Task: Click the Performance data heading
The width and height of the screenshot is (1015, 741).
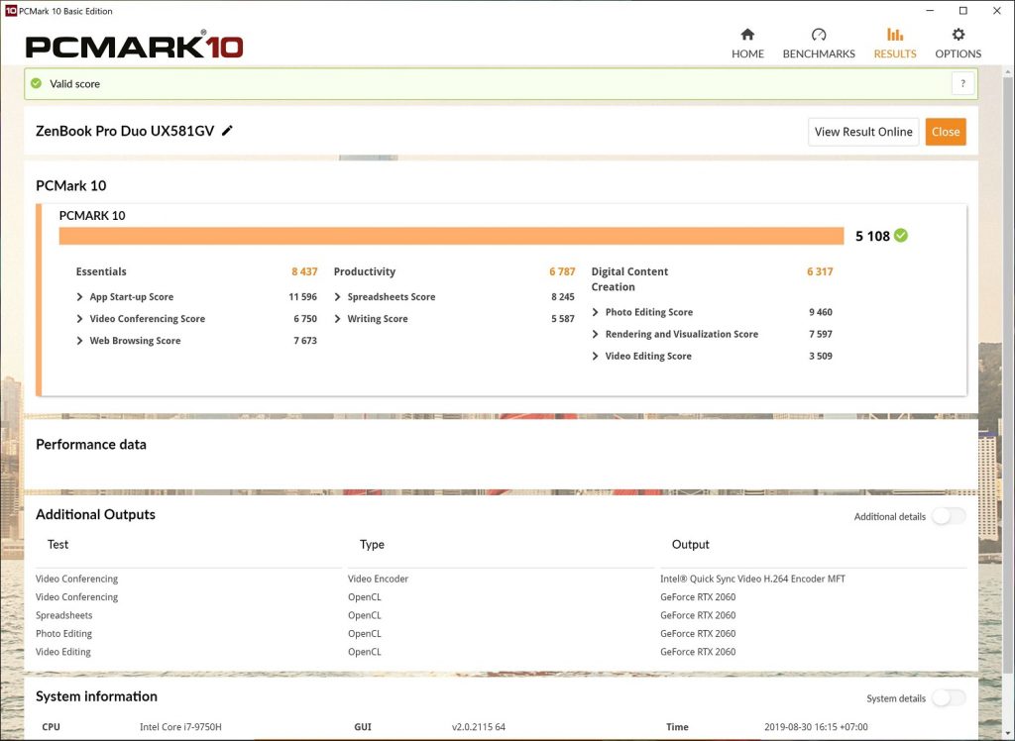Action: (x=90, y=445)
